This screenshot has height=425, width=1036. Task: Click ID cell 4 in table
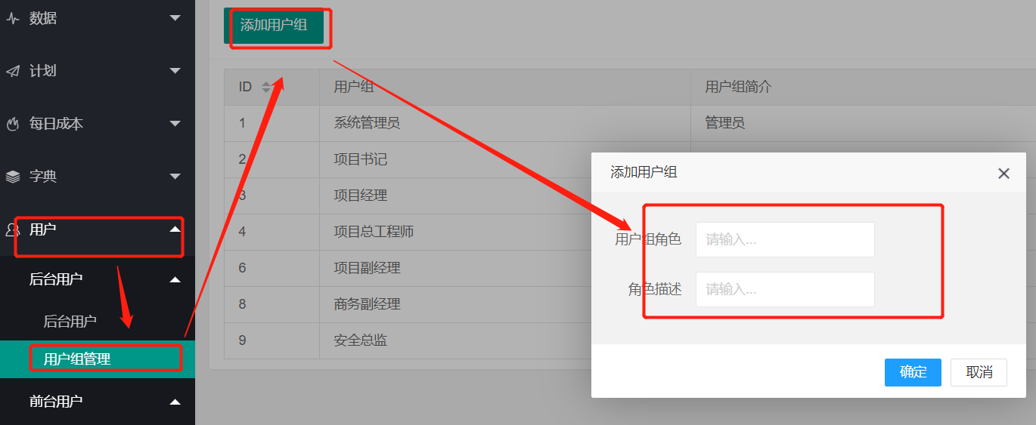pos(271,232)
